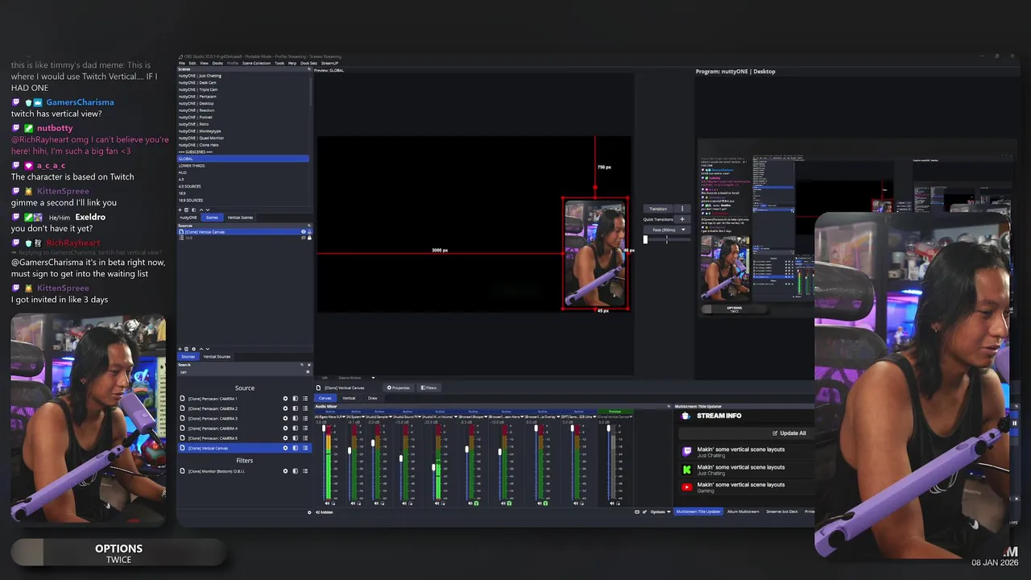Open list menu icon for Vertical Canvas row
Image resolution: width=1031 pixels, height=580 pixels.
pyautogui.click(x=305, y=448)
